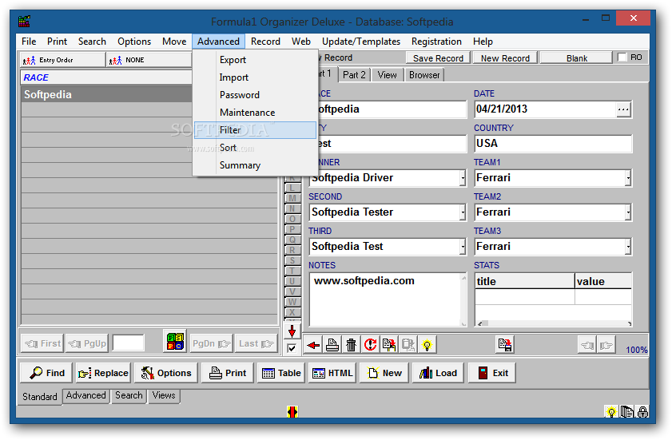Click the NONE secondary sort selector

[x=149, y=60]
